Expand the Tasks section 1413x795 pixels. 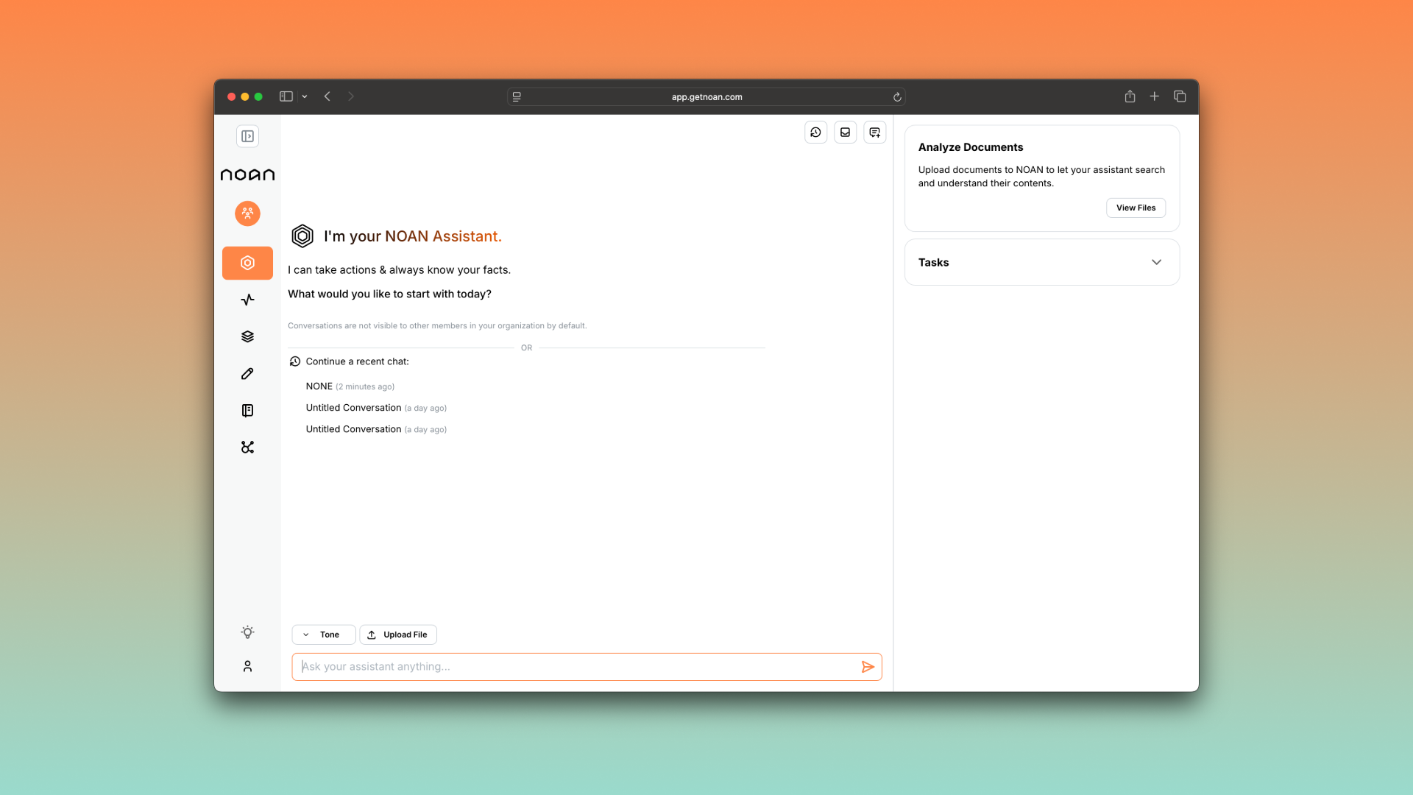pos(1156,262)
